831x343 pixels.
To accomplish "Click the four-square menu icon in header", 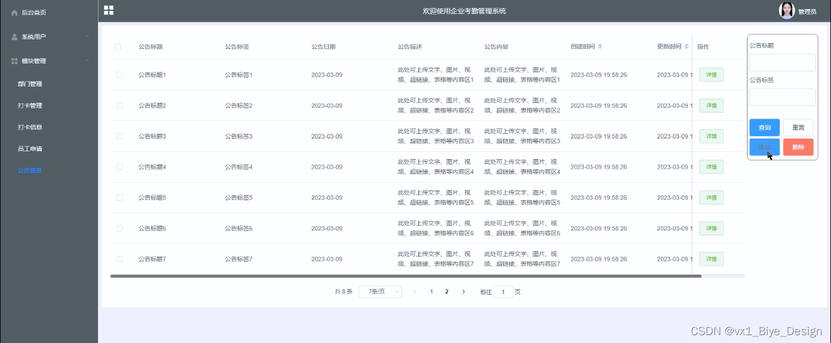I will pyautogui.click(x=109, y=10).
